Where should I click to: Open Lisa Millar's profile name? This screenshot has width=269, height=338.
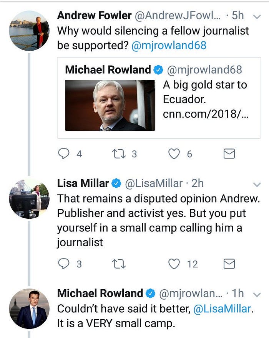[x=83, y=183]
